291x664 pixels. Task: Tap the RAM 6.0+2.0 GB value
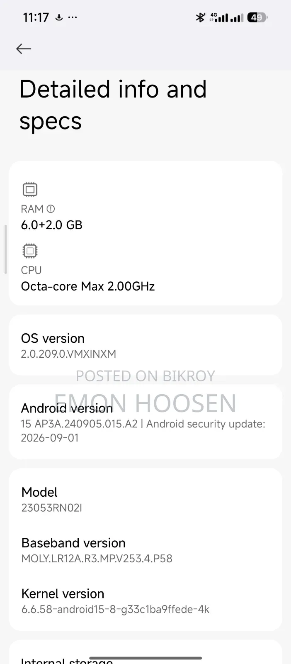tap(52, 225)
